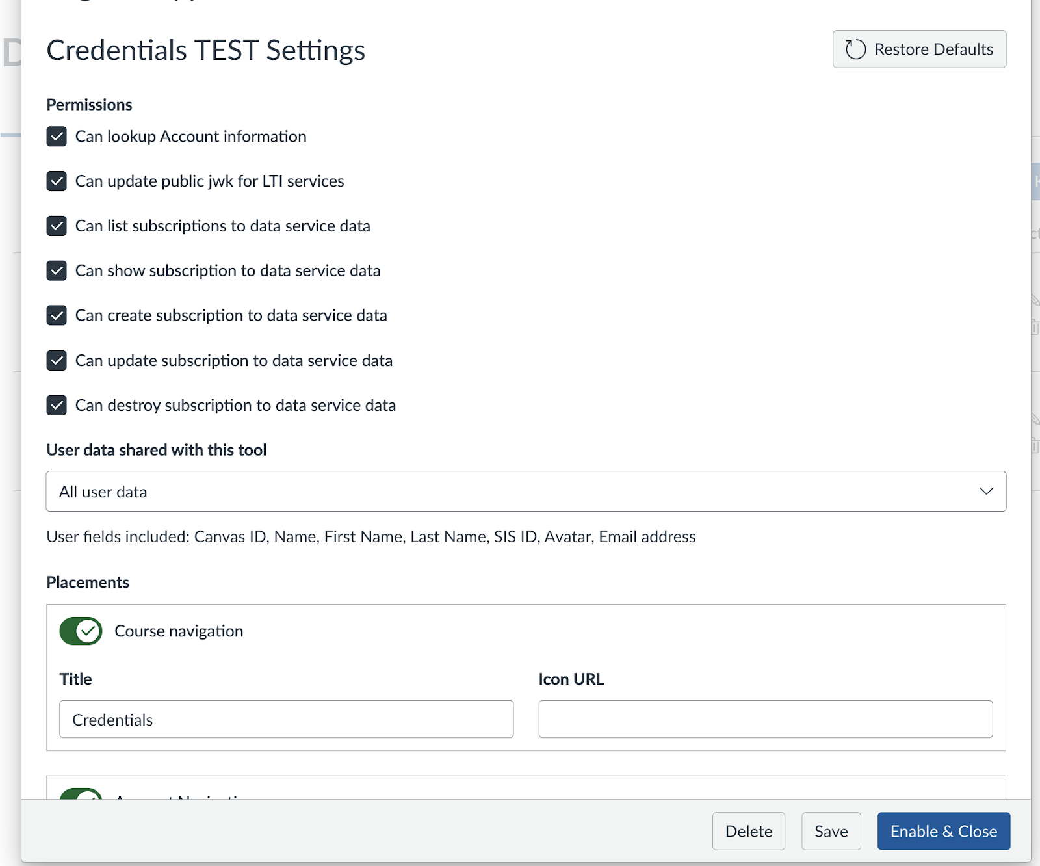Uncheck Can lookup Account information

tap(57, 137)
